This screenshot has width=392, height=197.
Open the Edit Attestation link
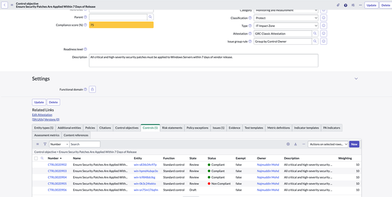pyautogui.click(x=42, y=115)
